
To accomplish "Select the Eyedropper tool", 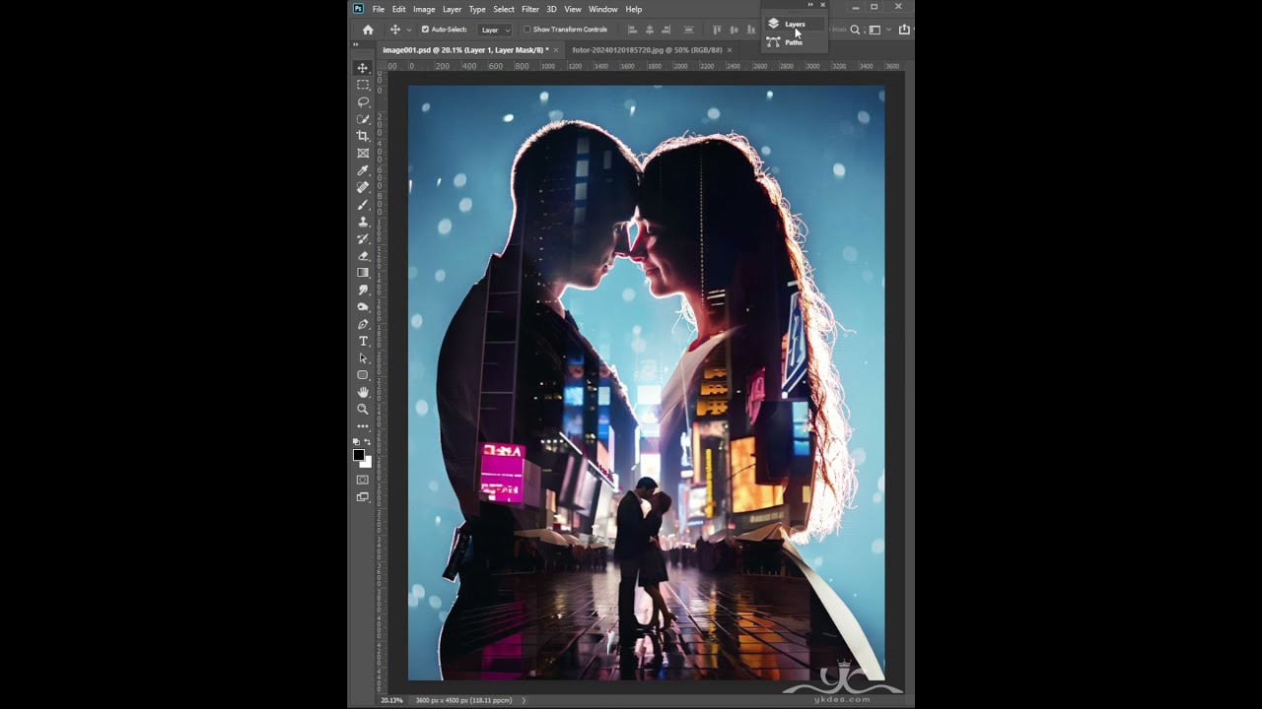I will point(363,170).
